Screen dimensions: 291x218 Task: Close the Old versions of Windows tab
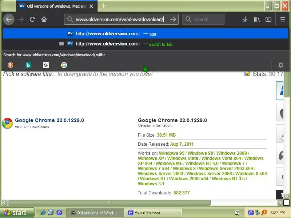pyautogui.click(x=91, y=6)
